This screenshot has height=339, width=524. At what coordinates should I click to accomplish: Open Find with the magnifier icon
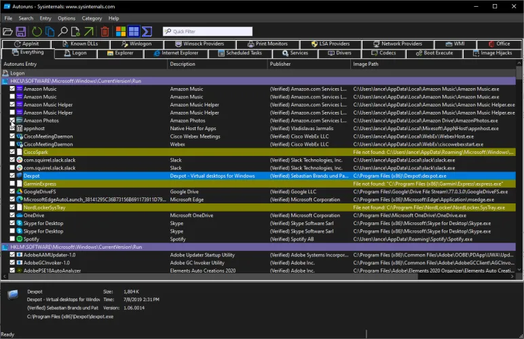click(x=63, y=31)
